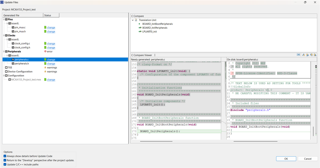The height and width of the screenshot is (168, 320).
Task: Click the warning icon in the TEE row
Action: tap(45, 68)
